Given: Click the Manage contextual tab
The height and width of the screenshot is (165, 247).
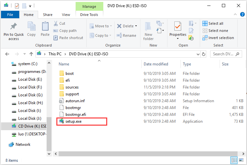Looking at the screenshot, I should 89,7.
